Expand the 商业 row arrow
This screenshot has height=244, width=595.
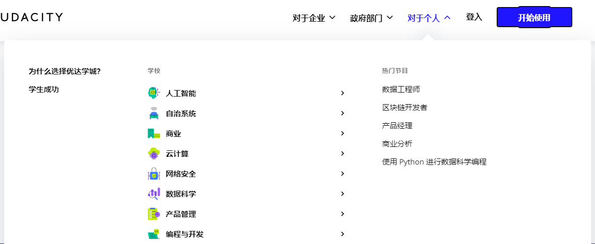(342, 133)
